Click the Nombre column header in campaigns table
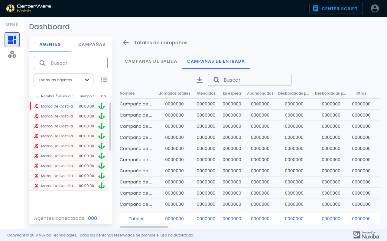 (127, 93)
